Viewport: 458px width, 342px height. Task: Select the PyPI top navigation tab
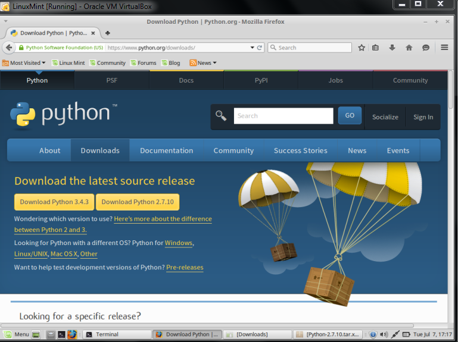(261, 80)
